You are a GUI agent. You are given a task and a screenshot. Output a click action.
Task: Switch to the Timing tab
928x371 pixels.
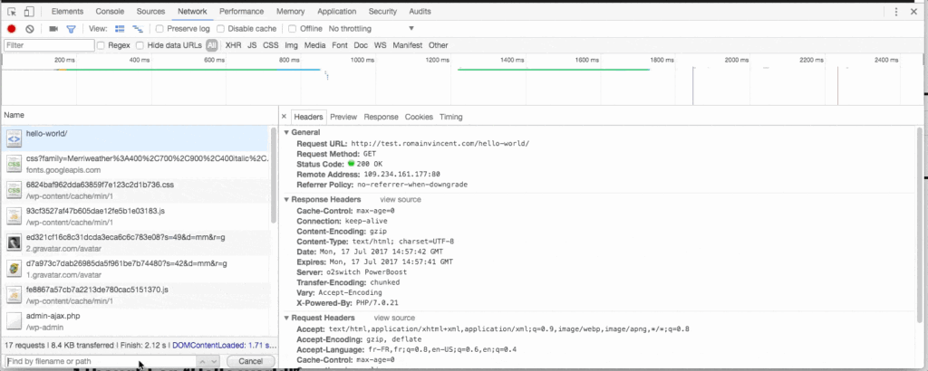(x=451, y=117)
